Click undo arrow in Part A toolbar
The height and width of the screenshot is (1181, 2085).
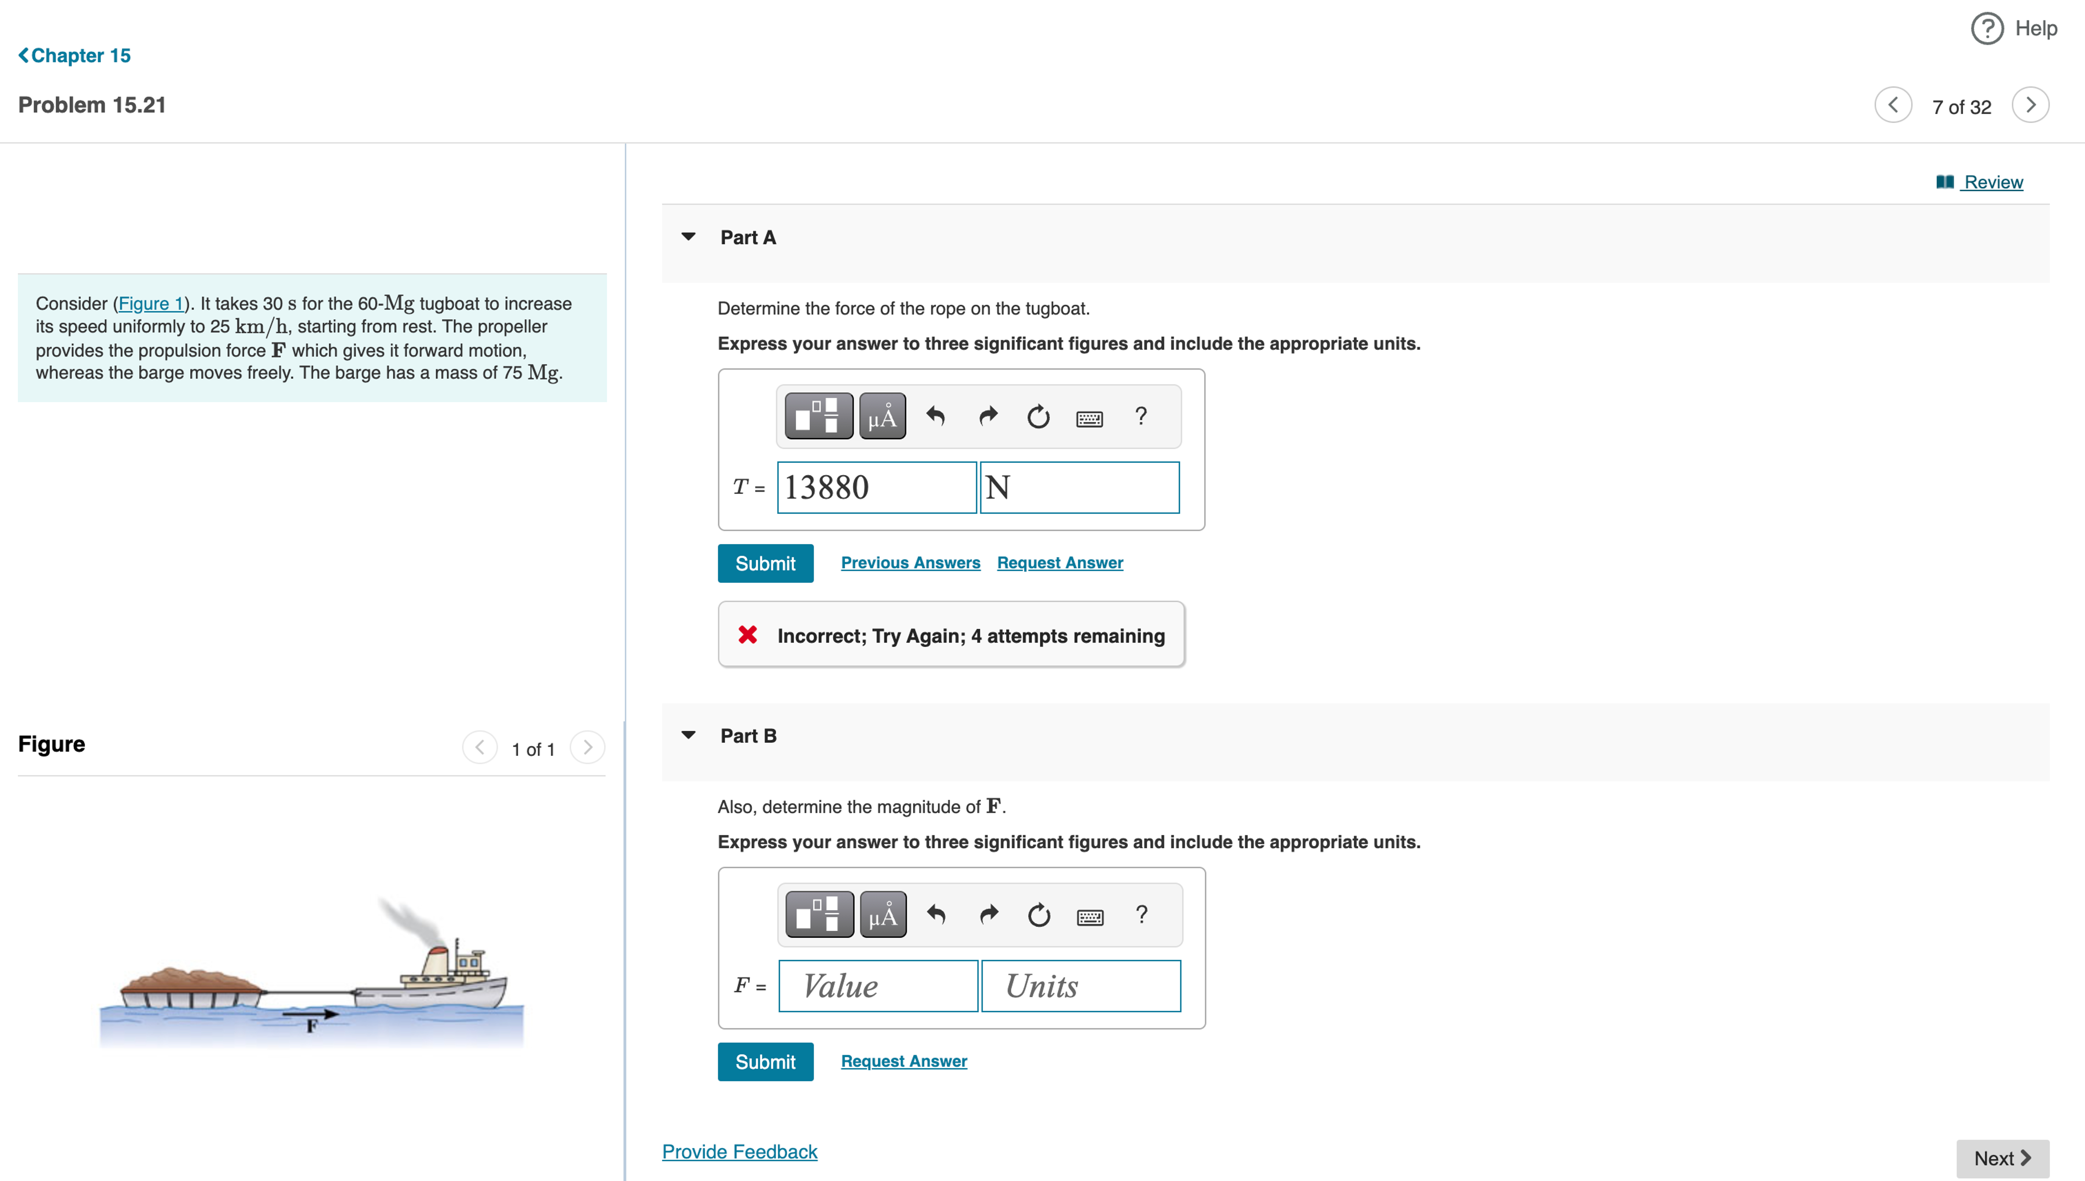pos(935,416)
